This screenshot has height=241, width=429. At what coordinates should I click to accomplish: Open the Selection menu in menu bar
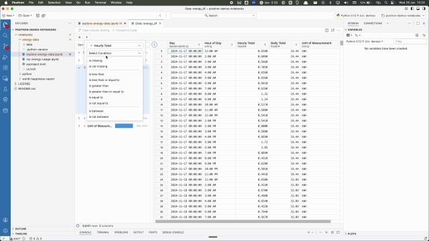tap(54, 3)
